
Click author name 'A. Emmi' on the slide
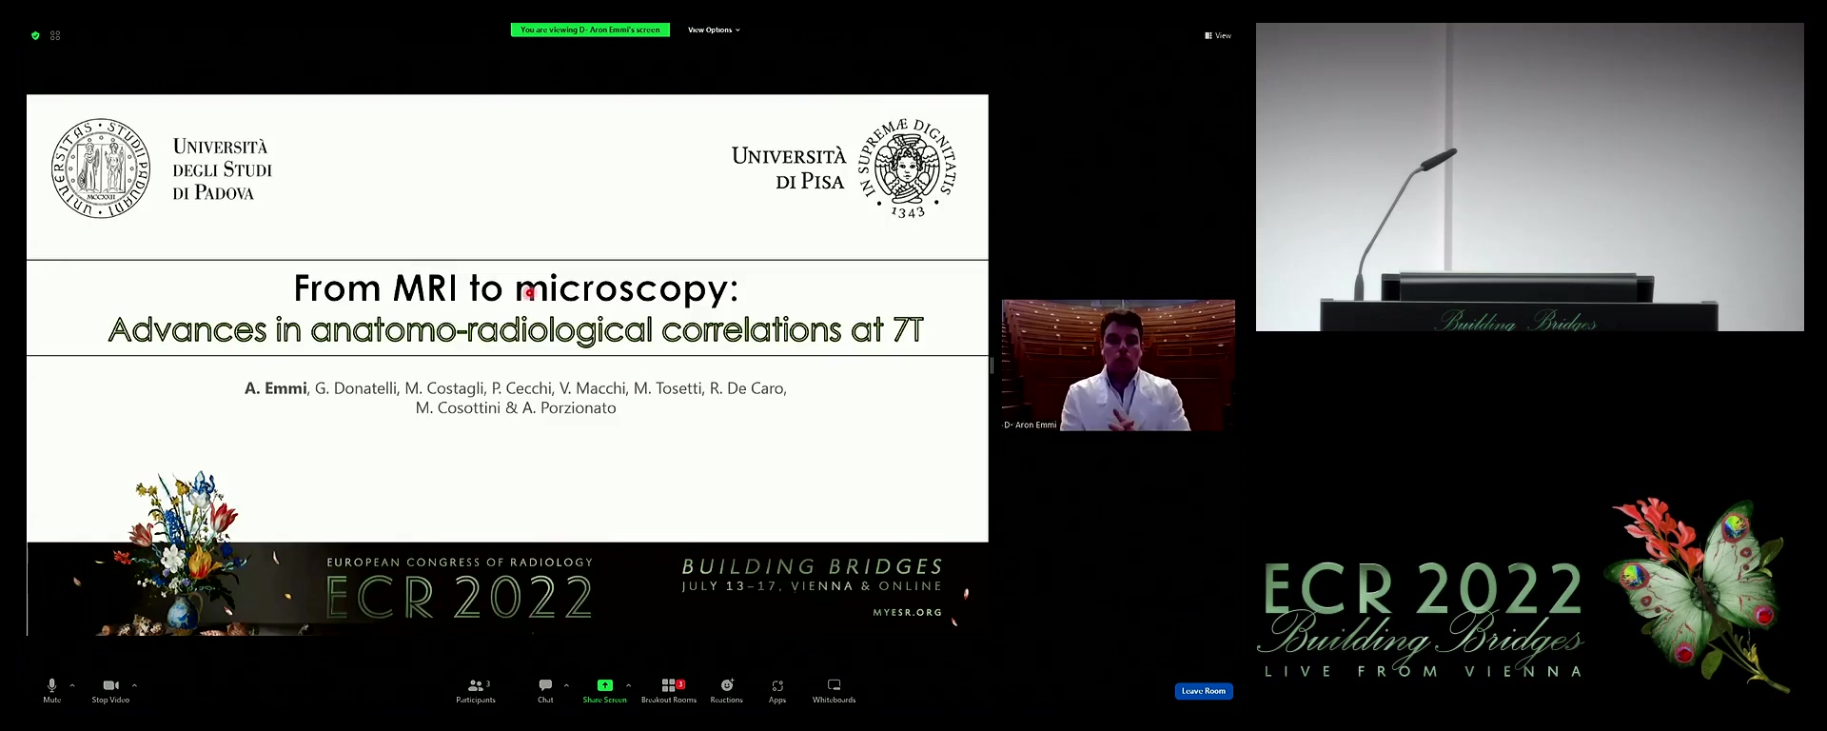[x=276, y=388]
